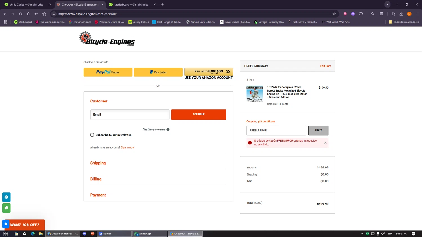This screenshot has height=237, width=422.
Task: Click the blue eye widget button
Action: 6,197
